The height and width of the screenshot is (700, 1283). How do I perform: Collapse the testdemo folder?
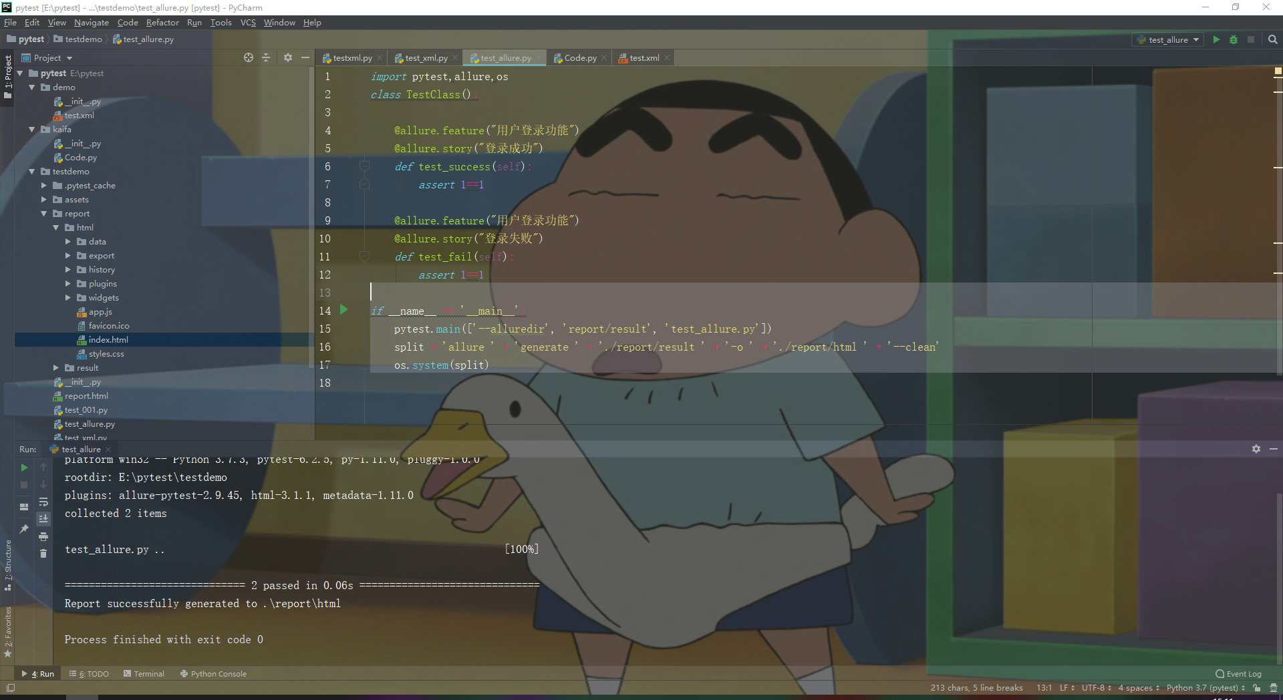pos(32,172)
